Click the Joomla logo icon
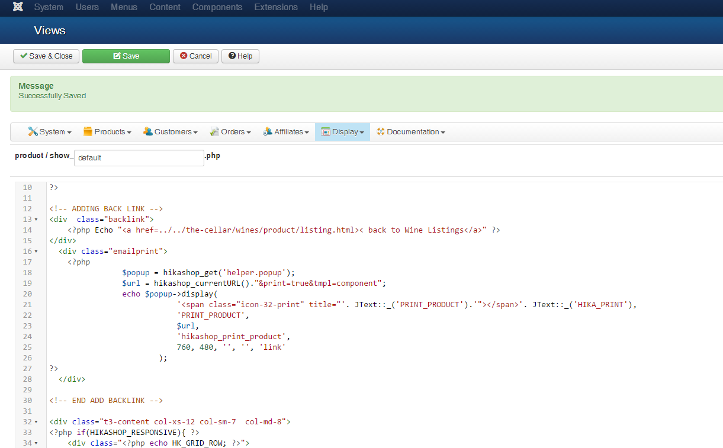The width and height of the screenshot is (723, 448). click(18, 8)
